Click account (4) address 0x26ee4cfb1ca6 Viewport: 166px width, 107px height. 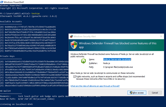[x=30, y=37]
